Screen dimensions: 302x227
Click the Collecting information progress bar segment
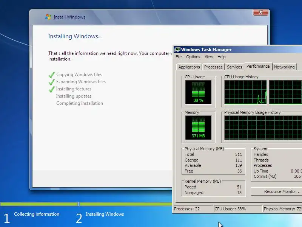click(39, 204)
